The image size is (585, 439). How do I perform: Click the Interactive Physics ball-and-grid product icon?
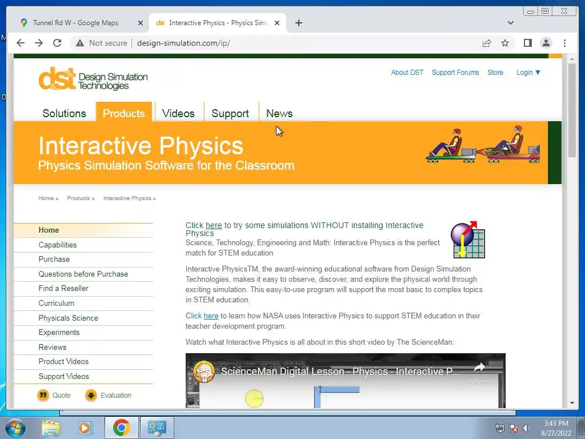[x=468, y=240]
